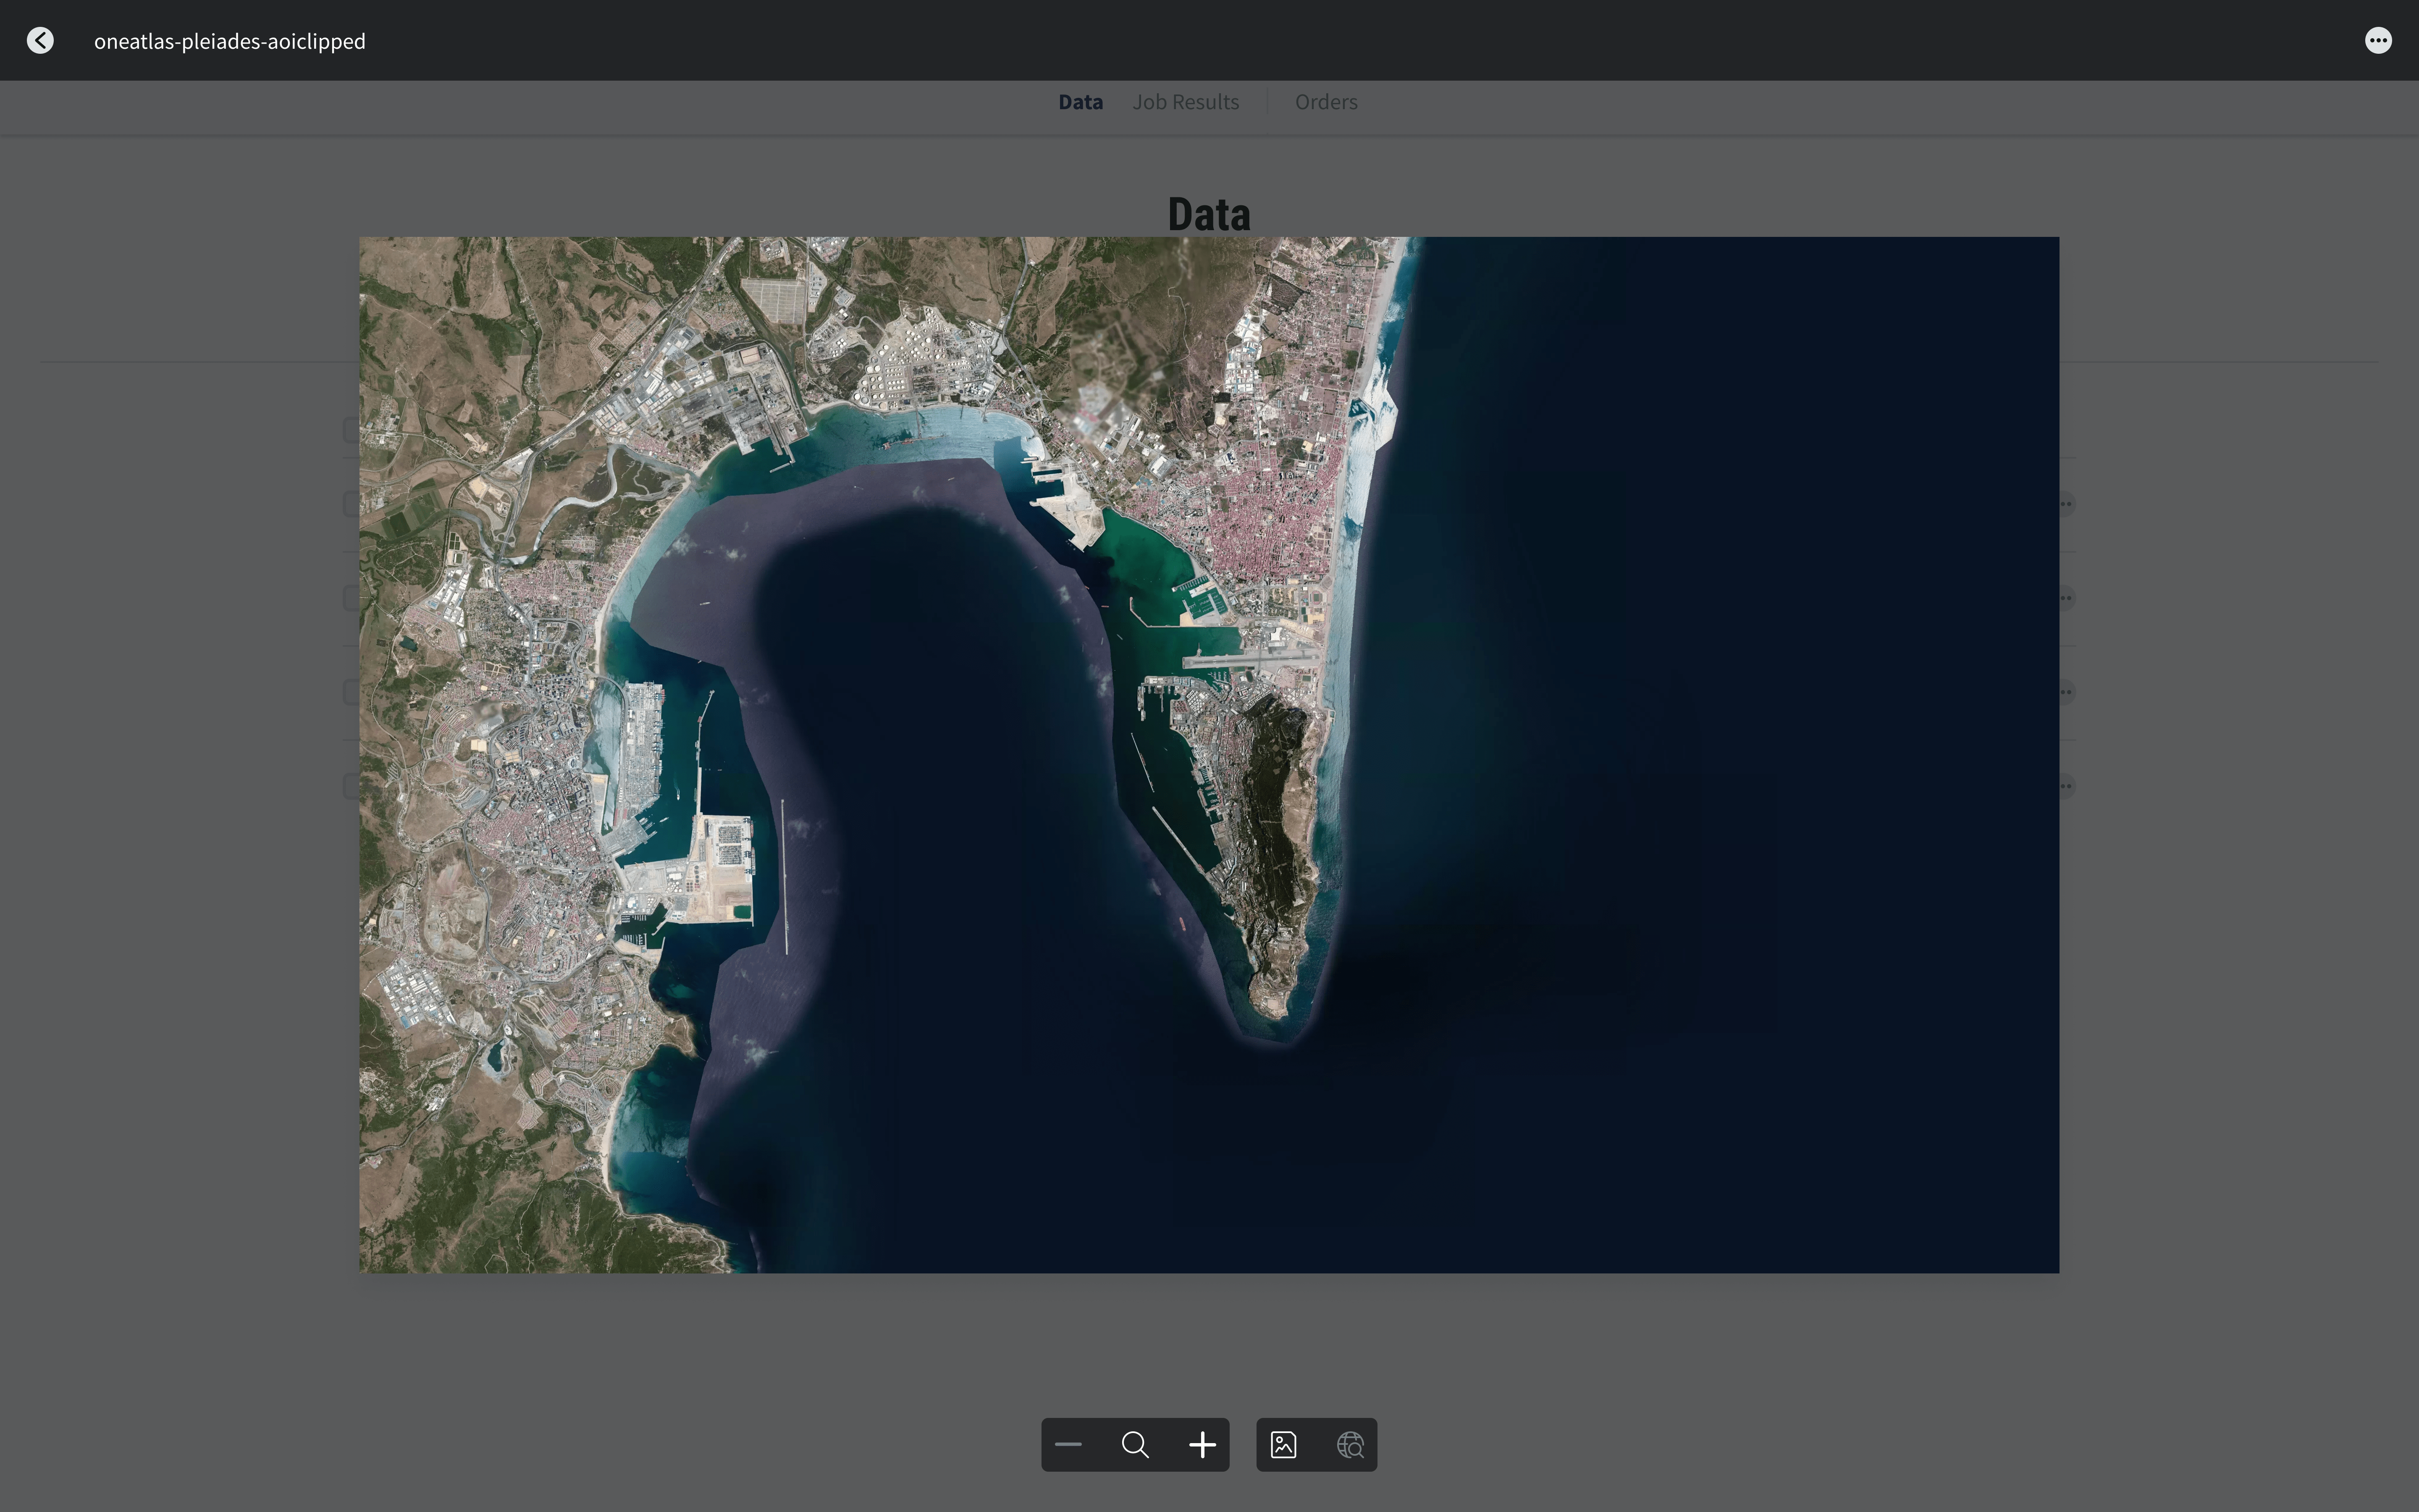This screenshot has height=1512, width=2419.
Task: Switch to the Job Results tab
Action: pyautogui.click(x=1186, y=101)
